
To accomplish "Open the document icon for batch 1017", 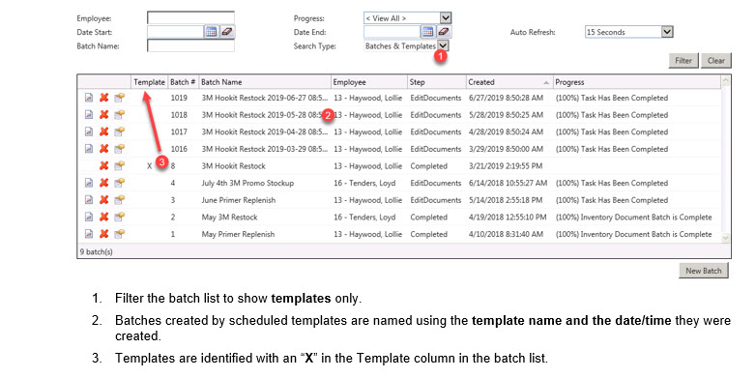I will (x=89, y=131).
